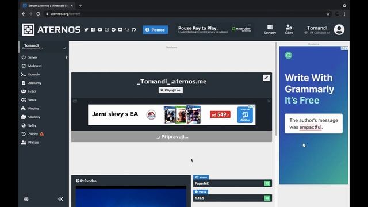The image size is (368, 207).
Task: Click the _Tomandl_.aternos.me server address
Action: tap(172, 82)
